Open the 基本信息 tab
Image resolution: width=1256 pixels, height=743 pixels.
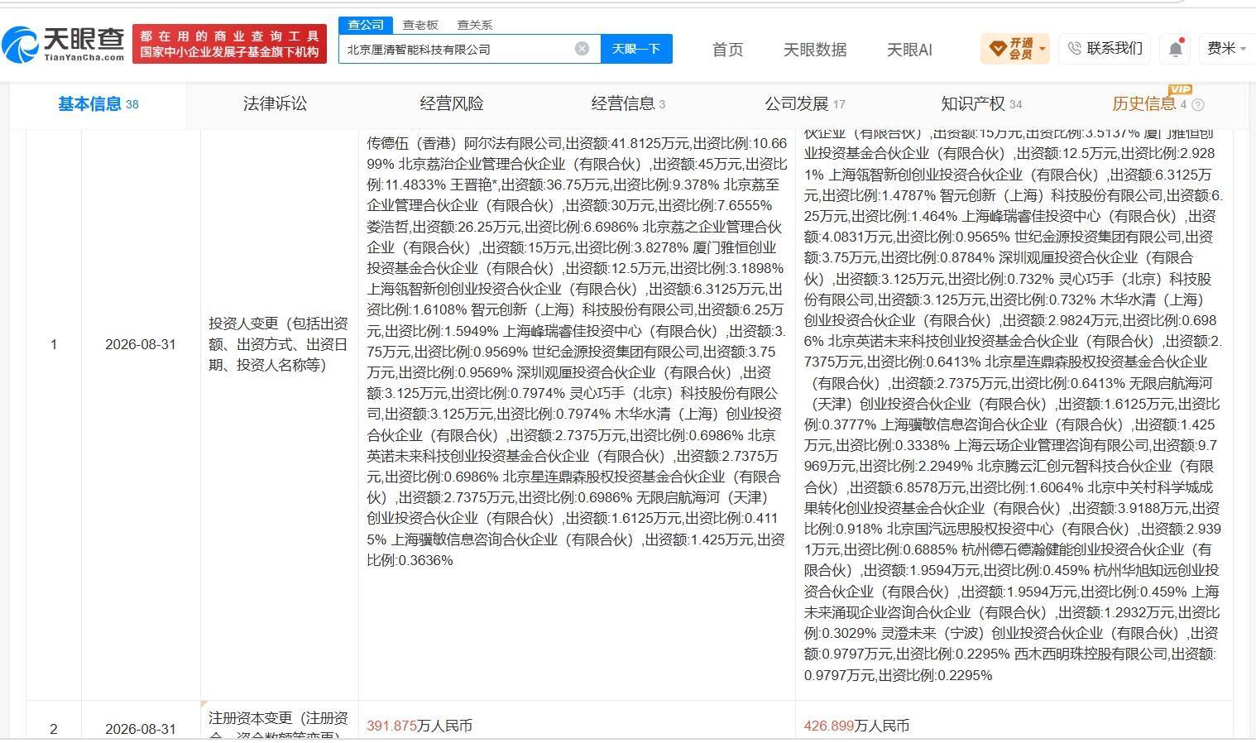(98, 104)
